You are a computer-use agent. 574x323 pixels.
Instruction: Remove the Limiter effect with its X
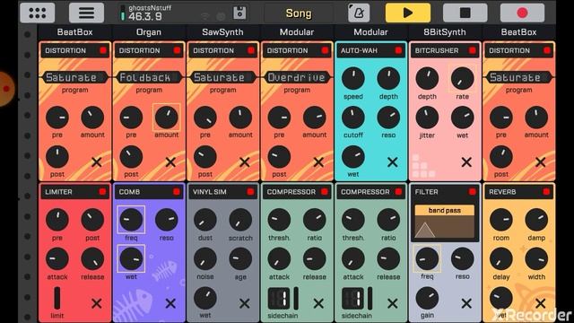(97, 303)
